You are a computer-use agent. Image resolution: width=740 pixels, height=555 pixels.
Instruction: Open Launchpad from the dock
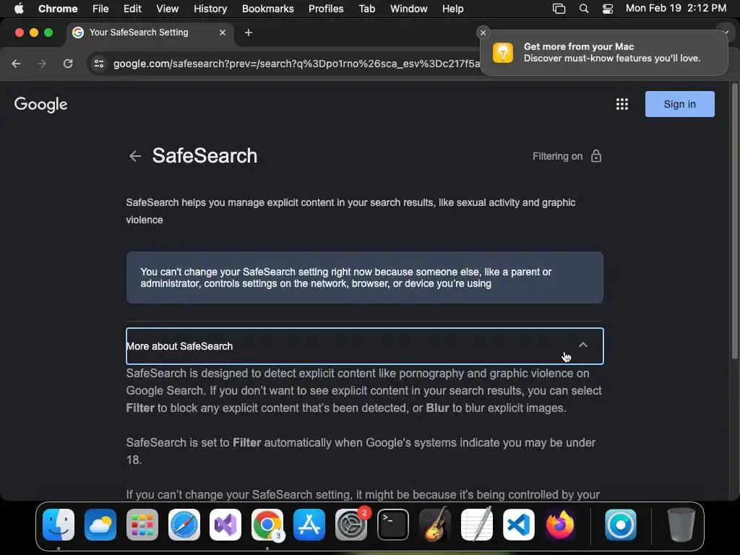click(142, 525)
